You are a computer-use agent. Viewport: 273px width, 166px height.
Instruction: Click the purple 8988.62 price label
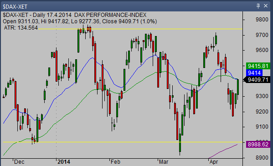pyautogui.click(x=258, y=145)
